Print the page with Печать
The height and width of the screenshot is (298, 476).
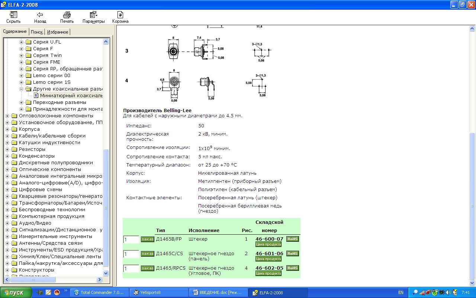pyautogui.click(x=67, y=18)
